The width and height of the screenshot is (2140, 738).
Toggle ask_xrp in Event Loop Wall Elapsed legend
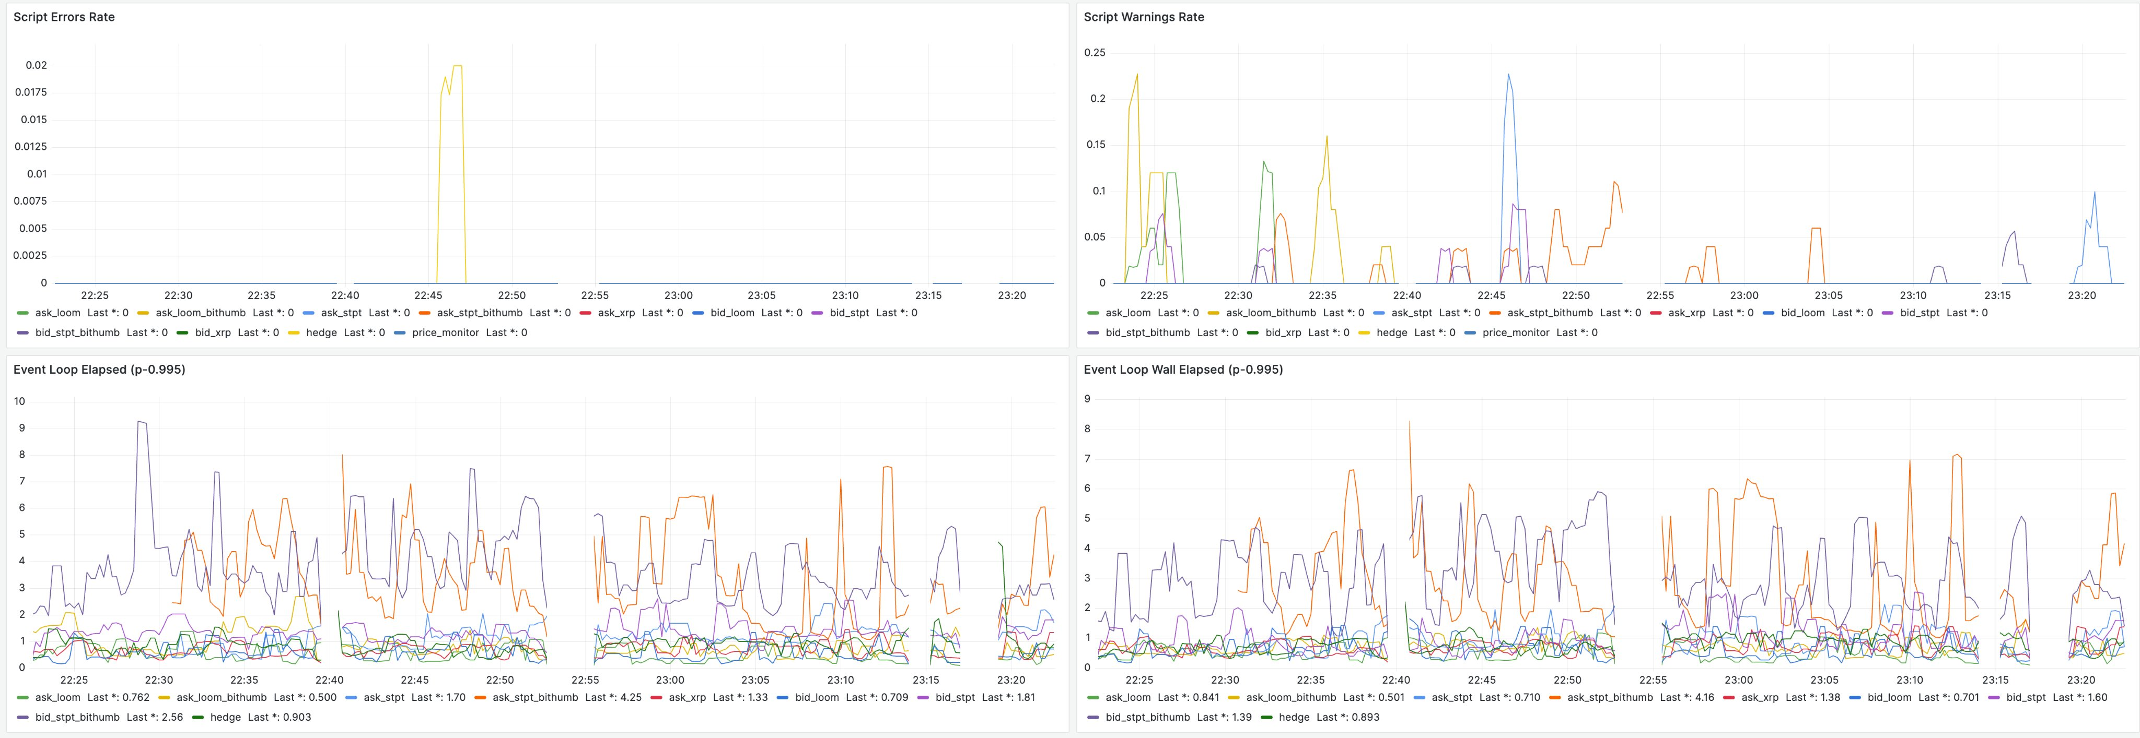[x=1760, y=697]
